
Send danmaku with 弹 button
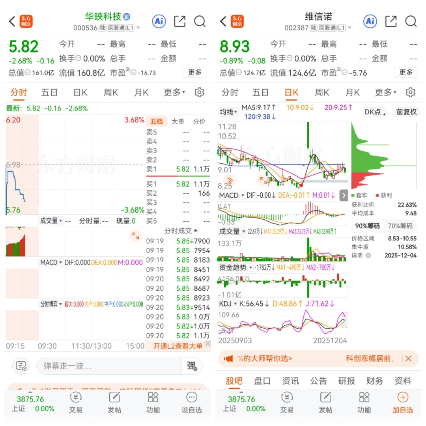192,366
